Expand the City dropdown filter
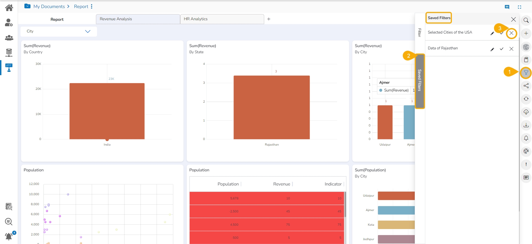The width and height of the screenshot is (532, 244). pyautogui.click(x=88, y=31)
